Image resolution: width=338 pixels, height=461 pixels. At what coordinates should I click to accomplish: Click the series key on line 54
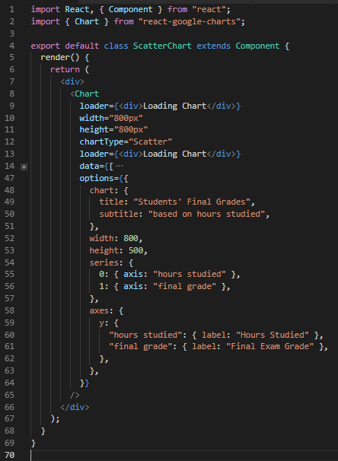pyautogui.click(x=104, y=262)
